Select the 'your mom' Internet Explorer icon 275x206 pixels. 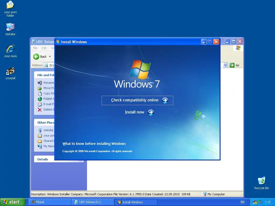click(x=10, y=51)
